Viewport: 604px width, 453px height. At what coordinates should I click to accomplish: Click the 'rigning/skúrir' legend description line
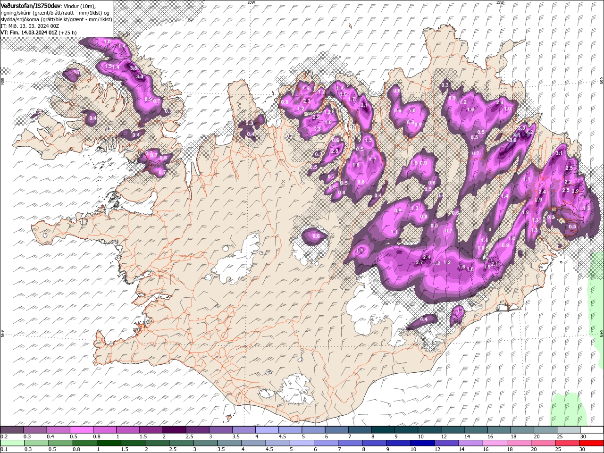[55, 13]
